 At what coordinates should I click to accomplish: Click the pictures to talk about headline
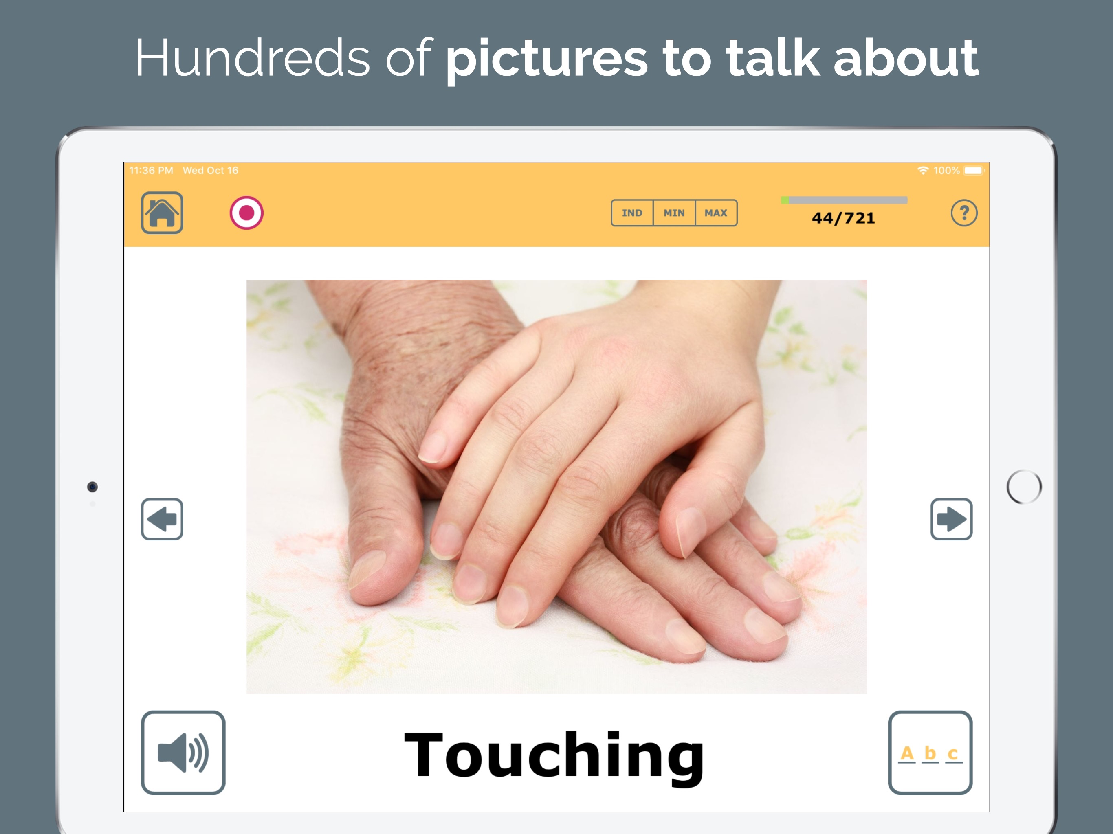(712, 59)
